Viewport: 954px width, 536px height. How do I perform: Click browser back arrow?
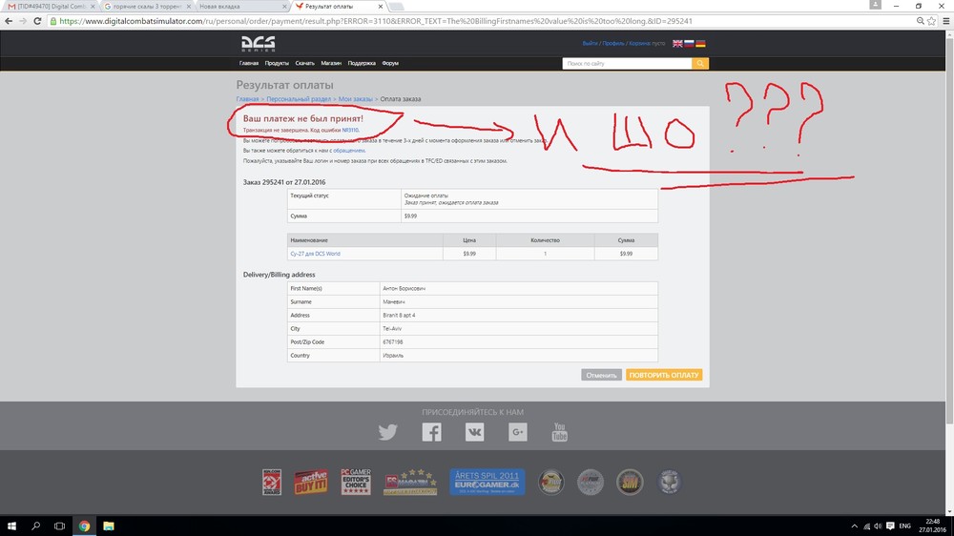click(x=9, y=21)
